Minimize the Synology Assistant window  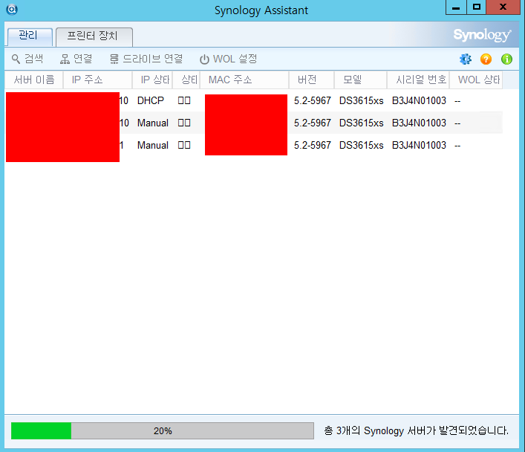click(456, 7)
